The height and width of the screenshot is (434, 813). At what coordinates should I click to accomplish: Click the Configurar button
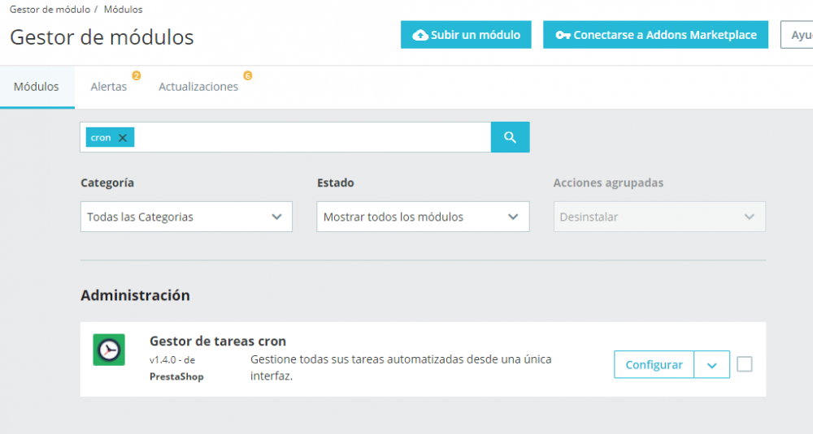coord(654,365)
